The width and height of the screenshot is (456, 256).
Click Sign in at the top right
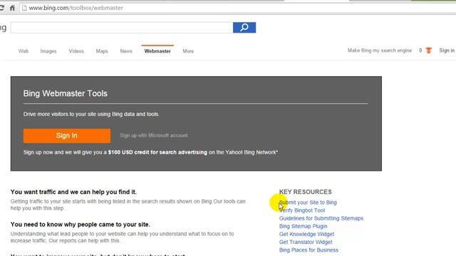(x=447, y=50)
